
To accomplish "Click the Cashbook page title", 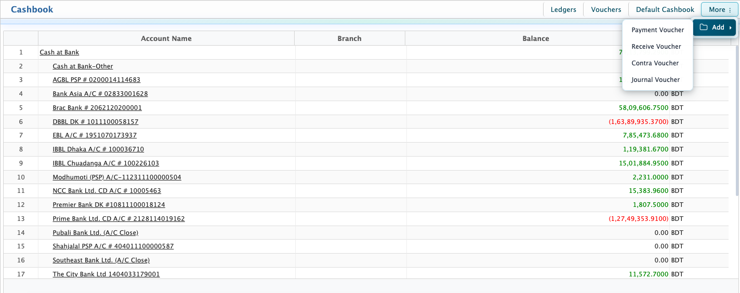I will (x=32, y=9).
